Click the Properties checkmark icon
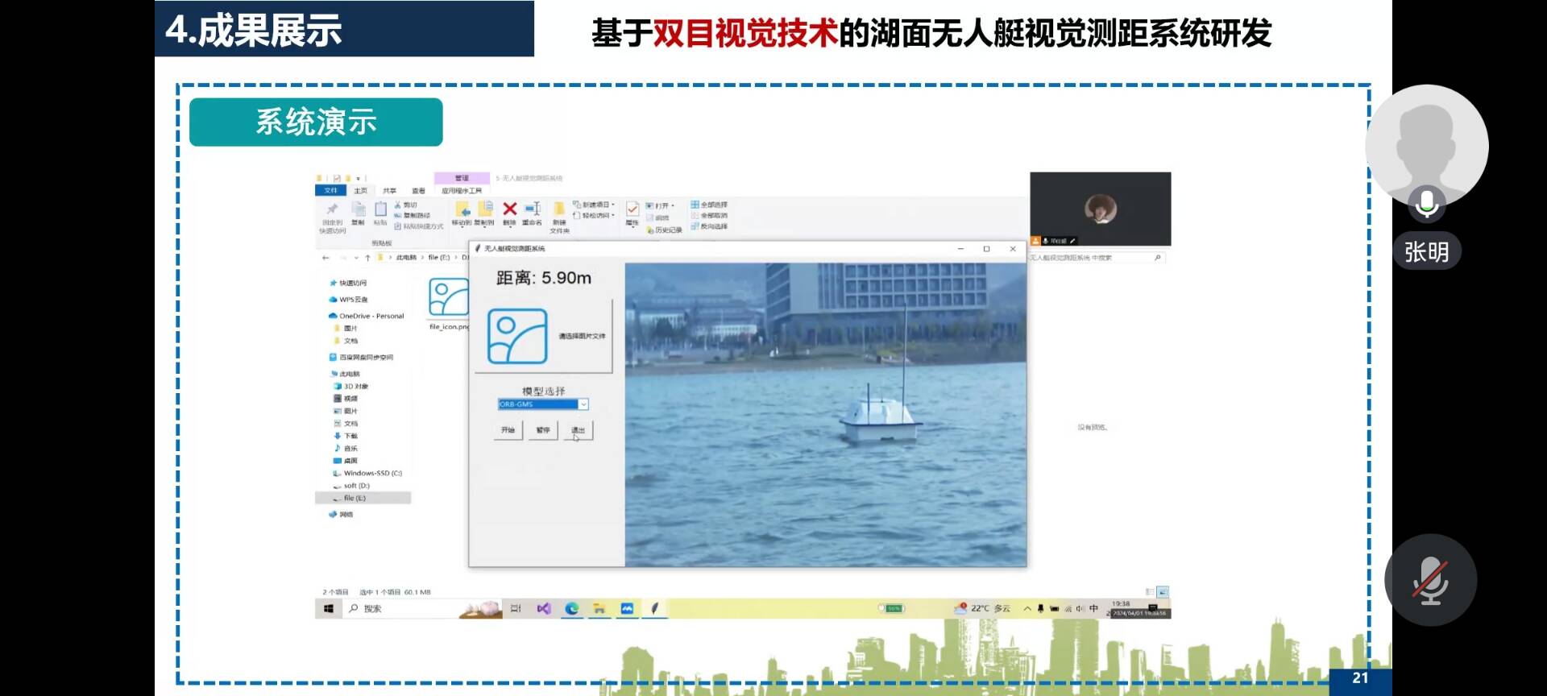This screenshot has height=696, width=1547. point(632,210)
